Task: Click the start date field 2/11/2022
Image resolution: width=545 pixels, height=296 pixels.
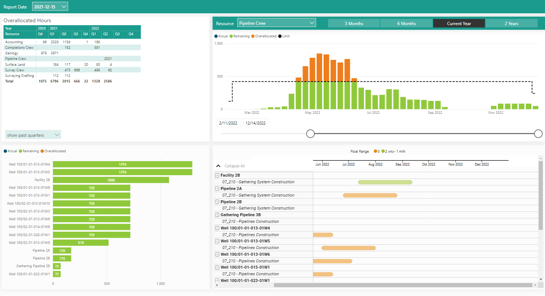Action: [x=228, y=123]
